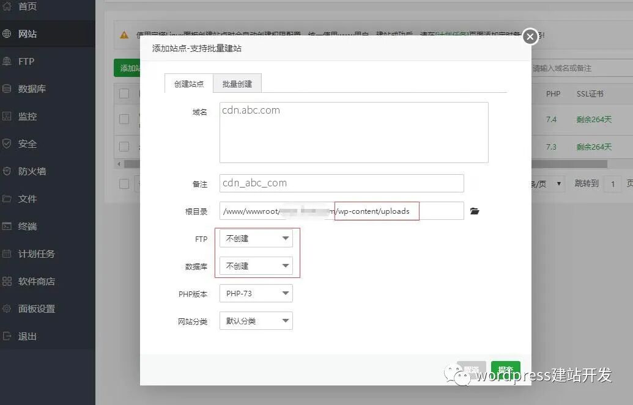This screenshot has height=405, width=633.
Task: Check the PHP 7.3 site row checkbox
Action: tap(124, 147)
